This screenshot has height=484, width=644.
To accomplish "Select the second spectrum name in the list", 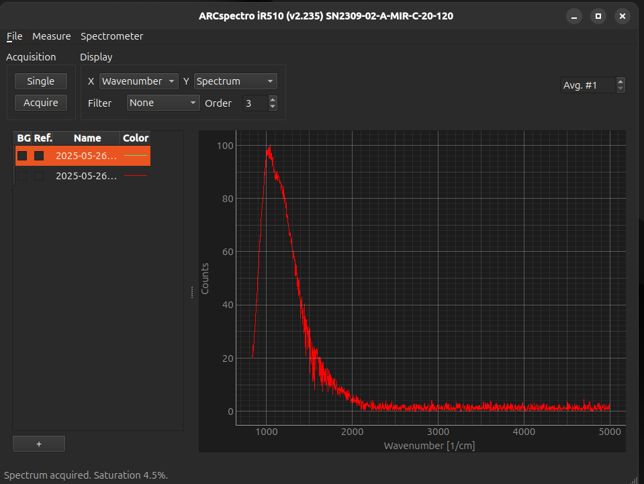I will coord(86,176).
